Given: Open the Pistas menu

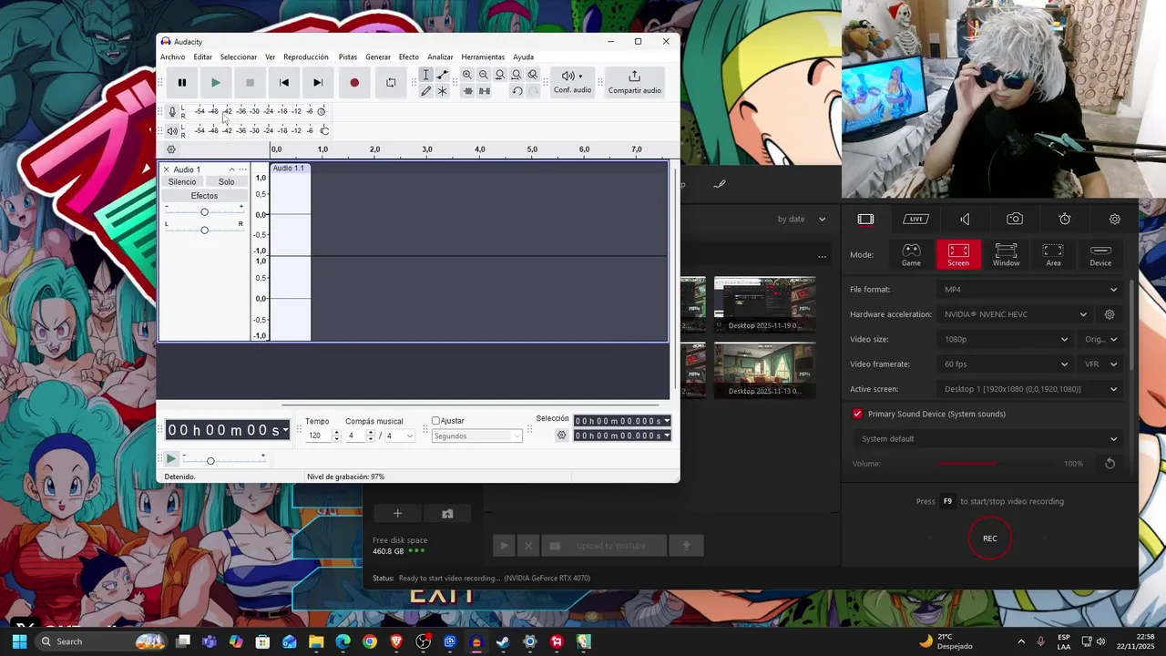Looking at the screenshot, I should point(348,56).
